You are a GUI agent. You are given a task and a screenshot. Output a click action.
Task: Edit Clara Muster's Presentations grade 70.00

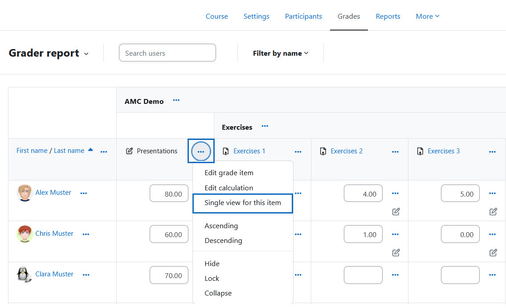click(x=169, y=275)
